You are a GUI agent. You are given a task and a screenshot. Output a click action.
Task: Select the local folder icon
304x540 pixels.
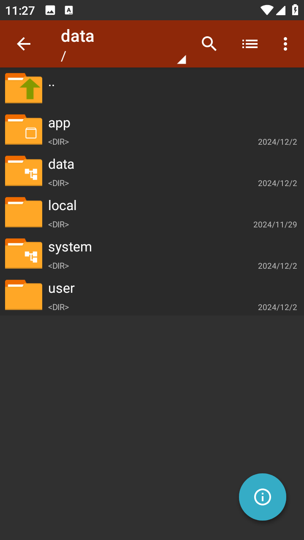pyautogui.click(x=24, y=212)
